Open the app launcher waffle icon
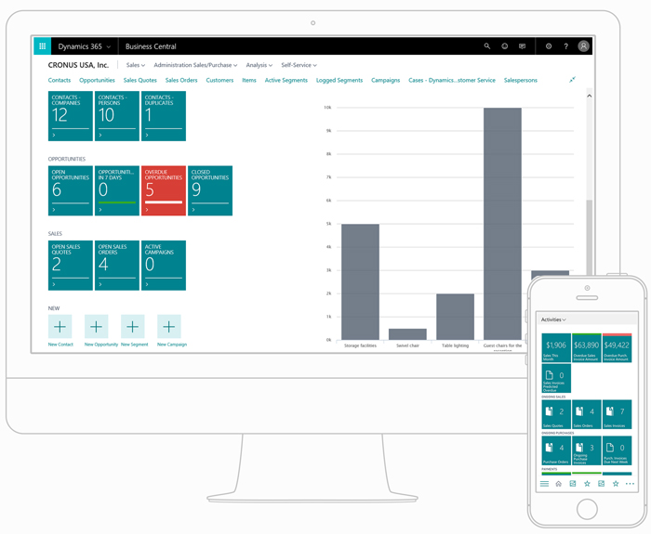 click(x=42, y=46)
